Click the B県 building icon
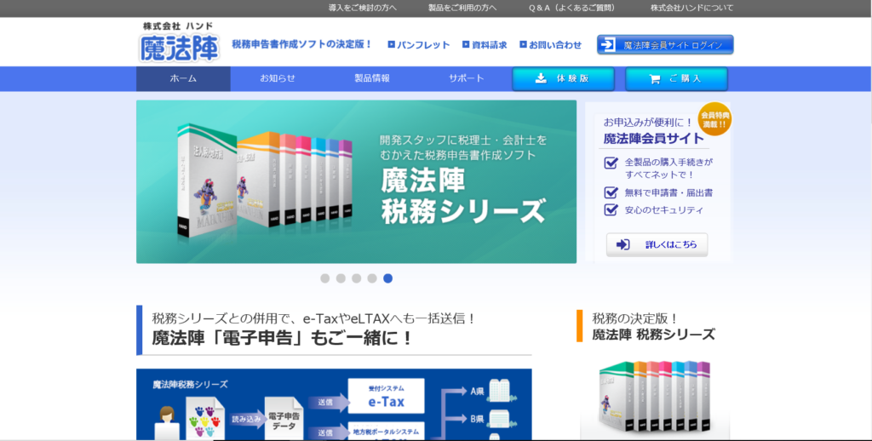The width and height of the screenshot is (872, 441). [x=502, y=419]
